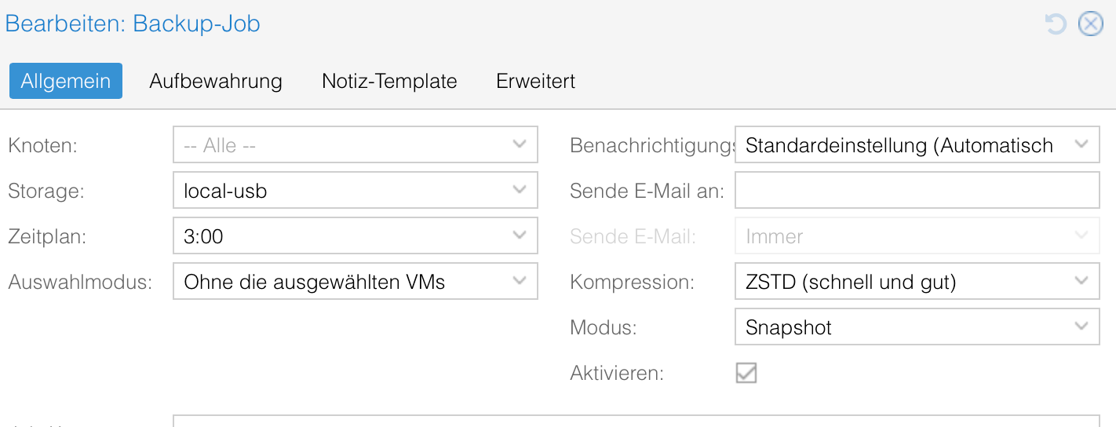Open the Storage dropdown arrow

click(519, 191)
